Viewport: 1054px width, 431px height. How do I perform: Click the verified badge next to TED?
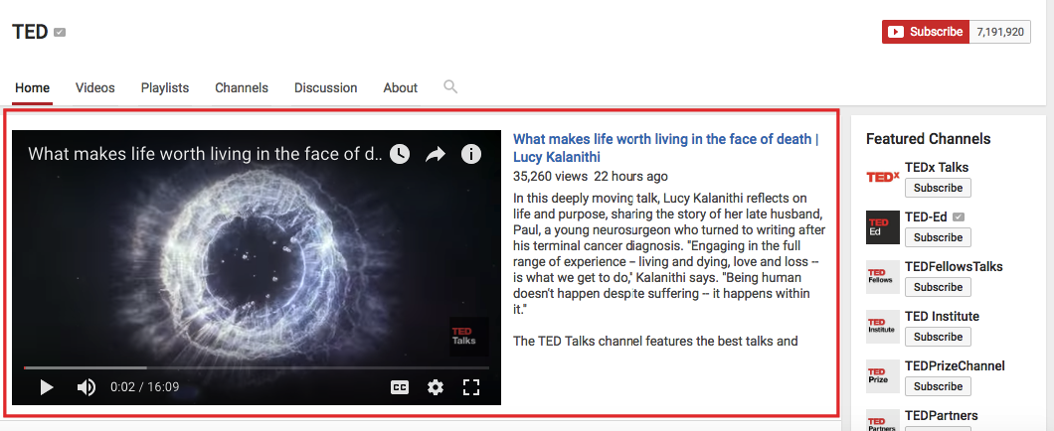pyautogui.click(x=60, y=32)
